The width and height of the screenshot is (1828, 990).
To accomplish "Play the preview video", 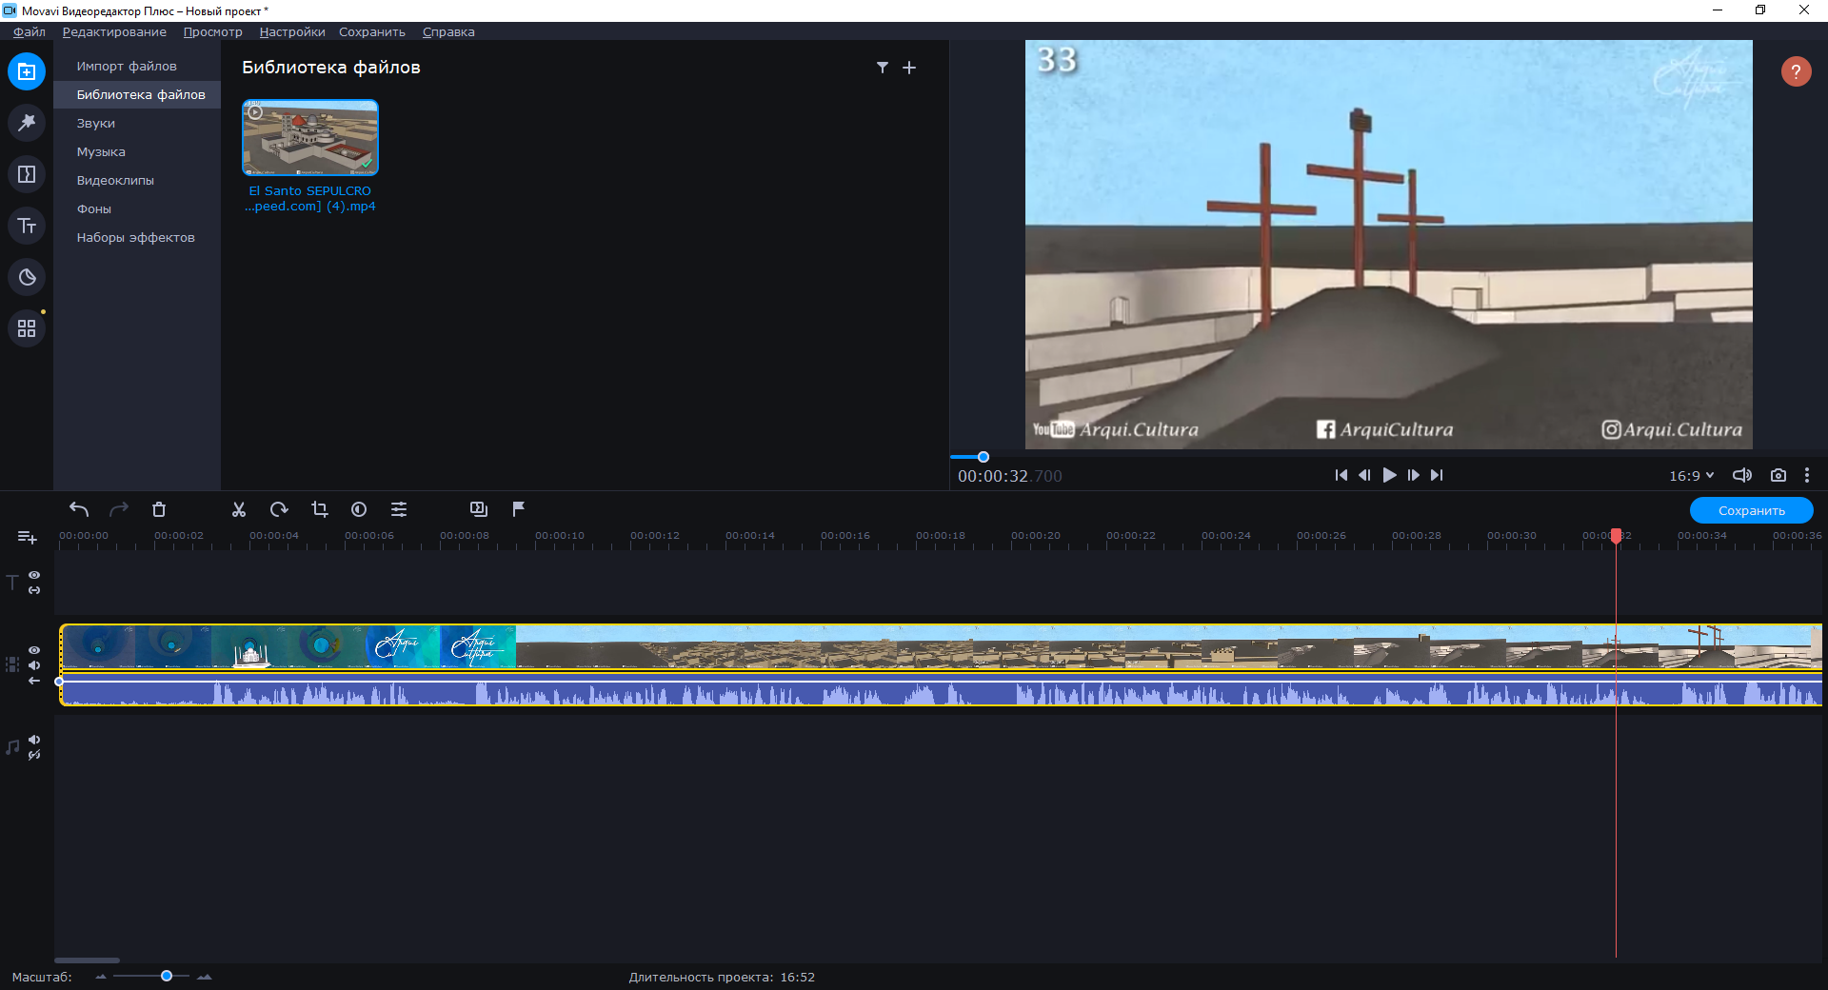I will point(1390,475).
